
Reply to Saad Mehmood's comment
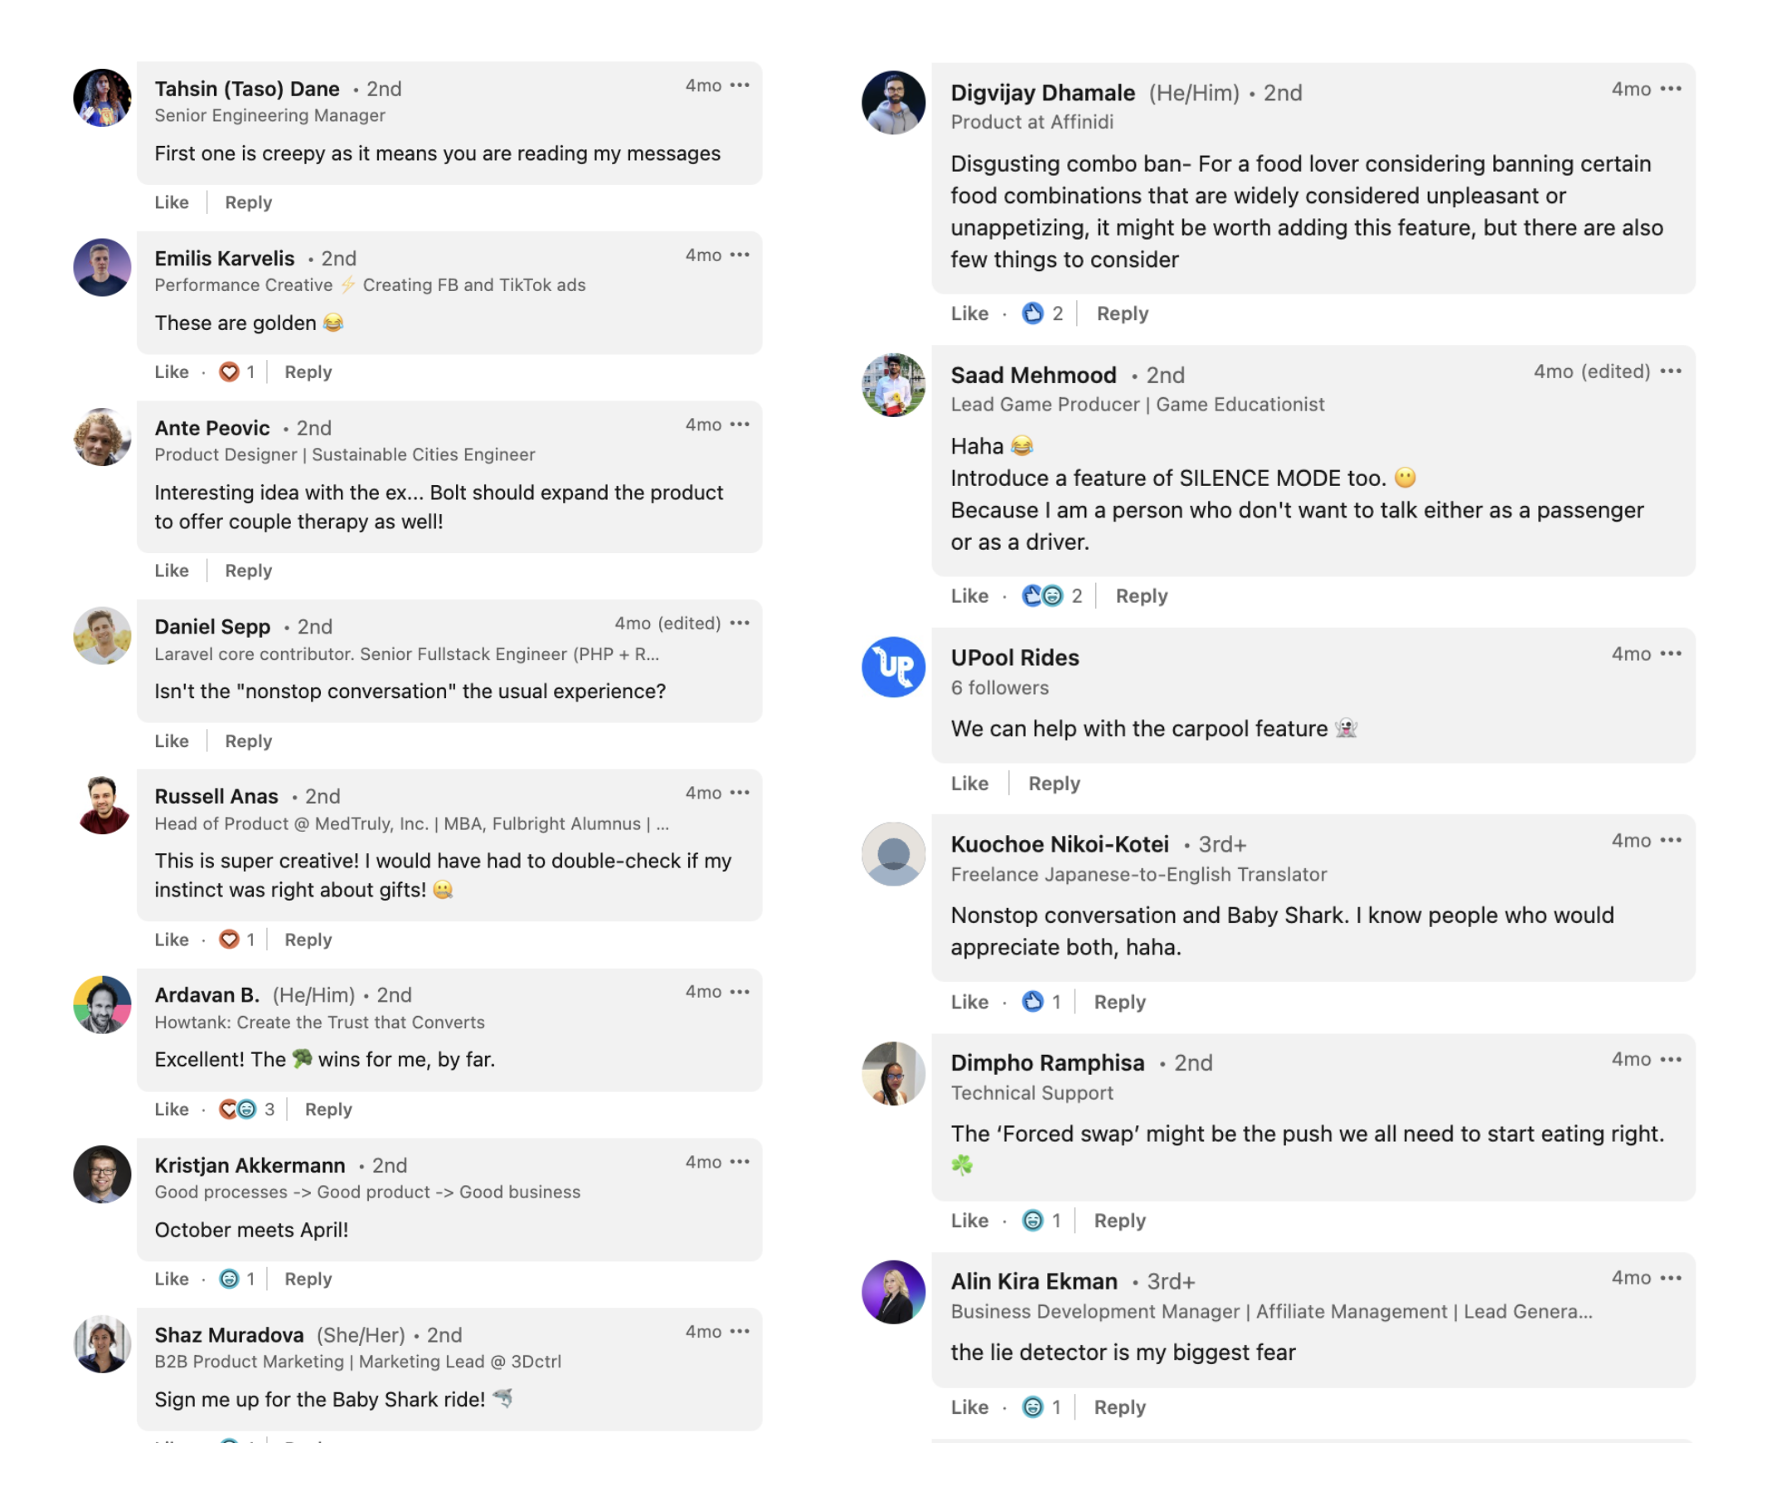1141,596
